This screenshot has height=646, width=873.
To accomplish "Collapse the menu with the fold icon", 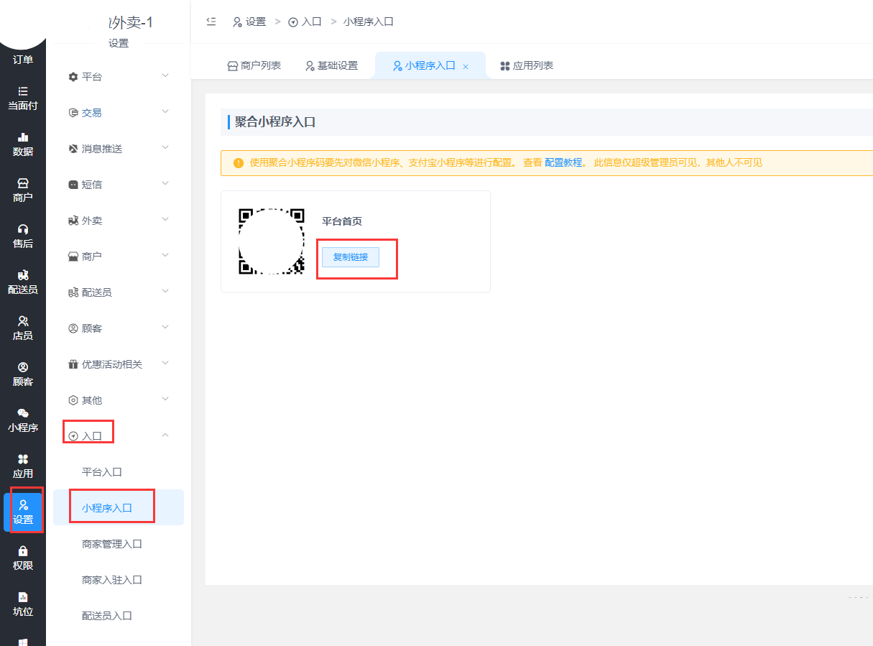I will pos(211,22).
